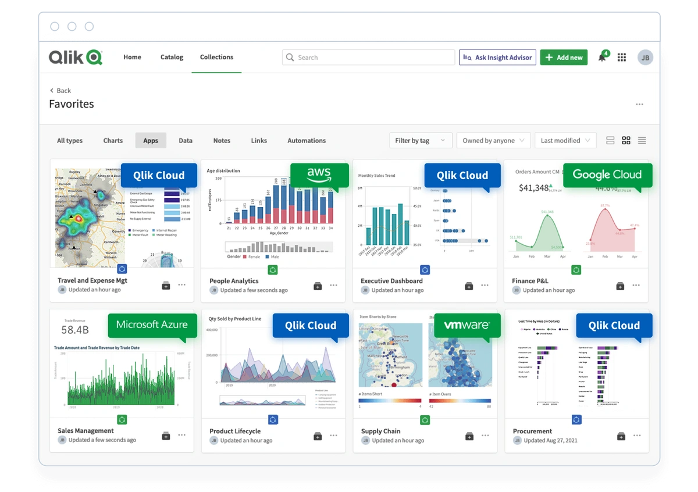This screenshot has height=492, width=698.
Task: Open the app launcher grid
Action: [622, 58]
